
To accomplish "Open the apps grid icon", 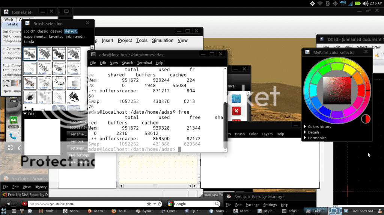I will tap(10, 148).
